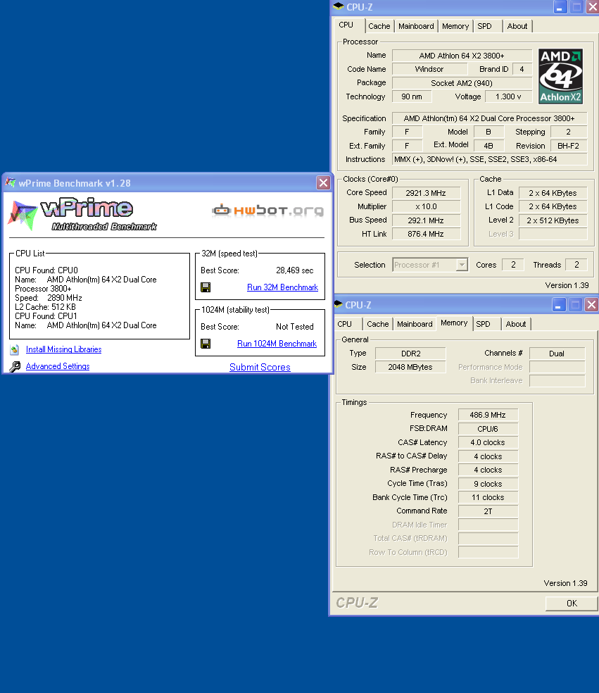
Task: Open Mainboard tab in lower CPU-Z
Action: 415,324
